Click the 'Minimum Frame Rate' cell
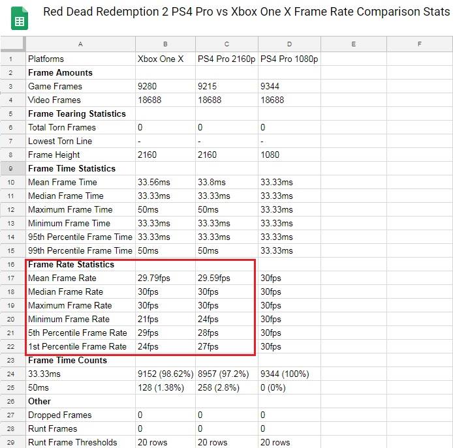 click(80, 319)
